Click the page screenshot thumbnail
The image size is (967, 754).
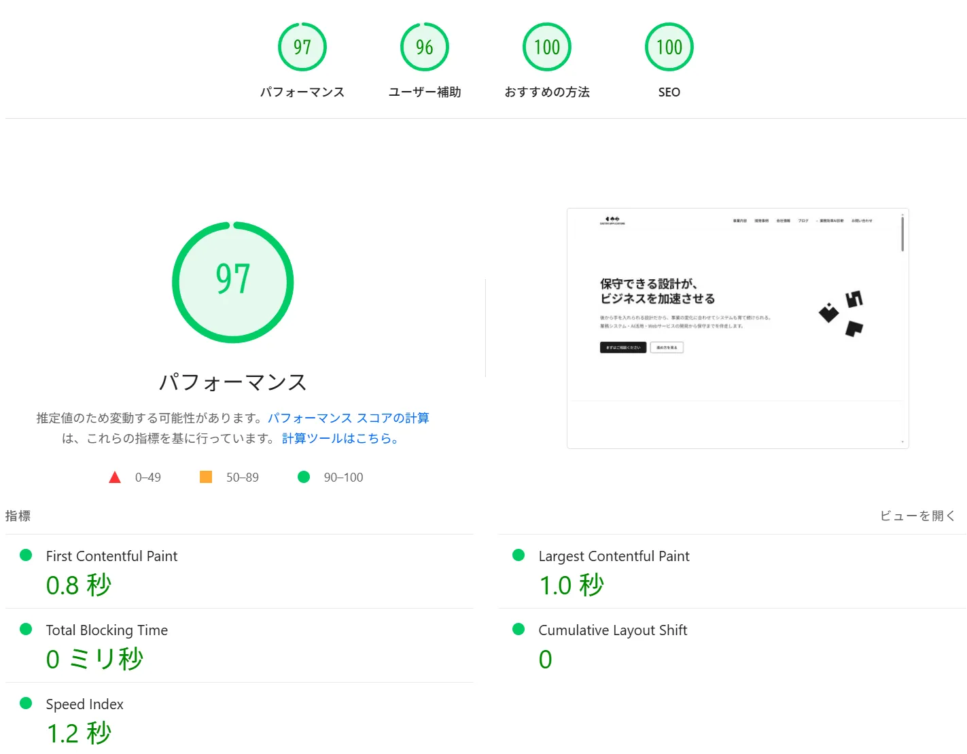click(x=738, y=328)
